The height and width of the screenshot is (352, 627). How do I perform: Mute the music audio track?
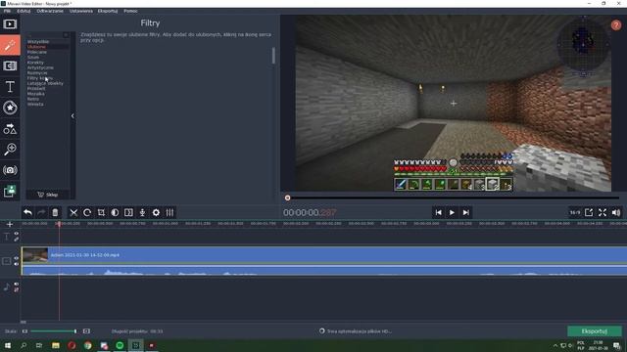tap(17, 285)
